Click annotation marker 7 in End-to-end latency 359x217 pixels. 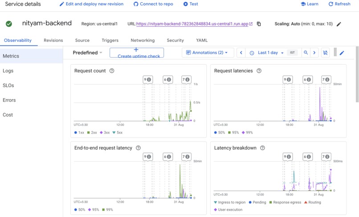click(186, 157)
